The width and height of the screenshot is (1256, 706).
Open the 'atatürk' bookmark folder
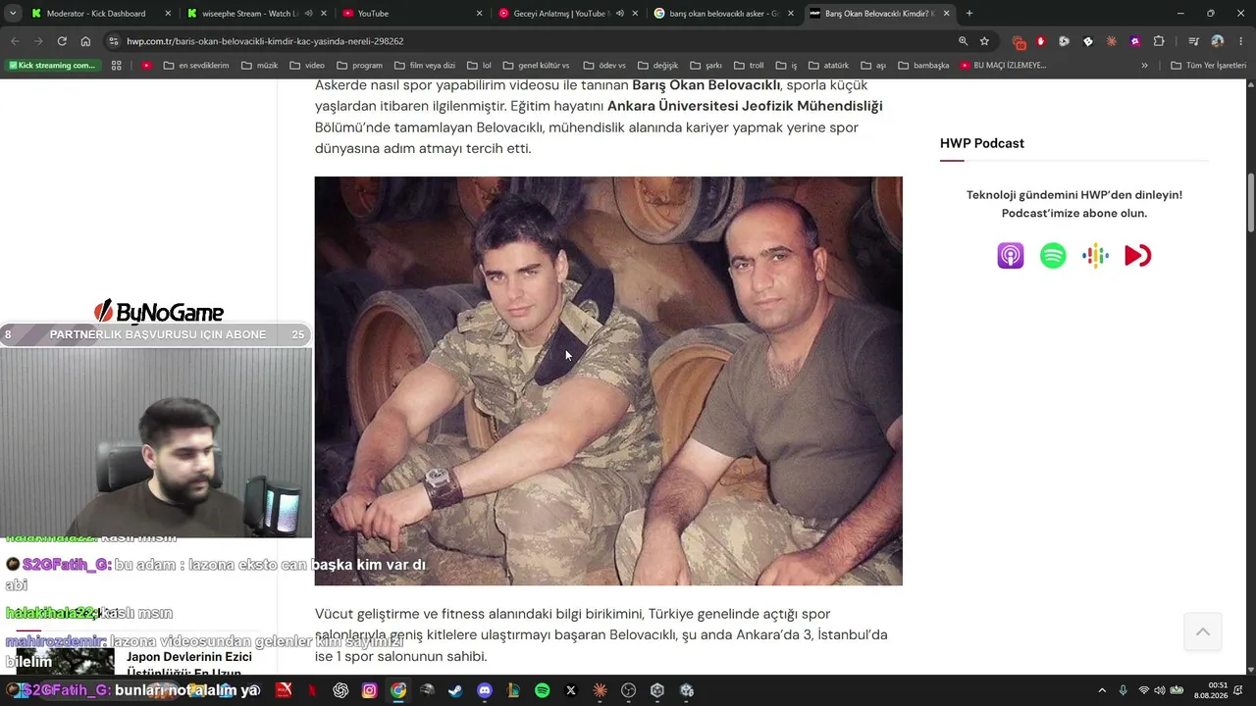827,66
